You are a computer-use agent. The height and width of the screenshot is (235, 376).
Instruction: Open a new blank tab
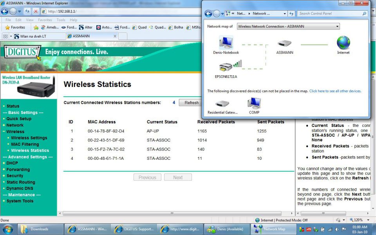pos(123,36)
